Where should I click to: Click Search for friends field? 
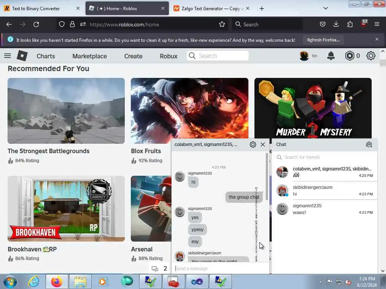325,157
